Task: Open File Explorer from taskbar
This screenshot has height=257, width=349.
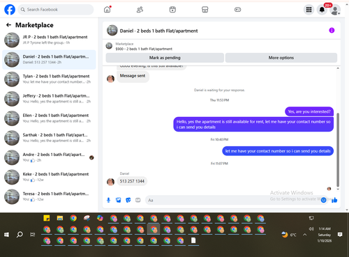Action: [x=60, y=218]
